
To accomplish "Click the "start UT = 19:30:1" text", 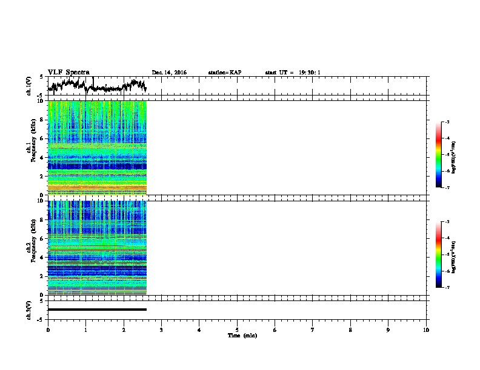I will (x=293, y=73).
